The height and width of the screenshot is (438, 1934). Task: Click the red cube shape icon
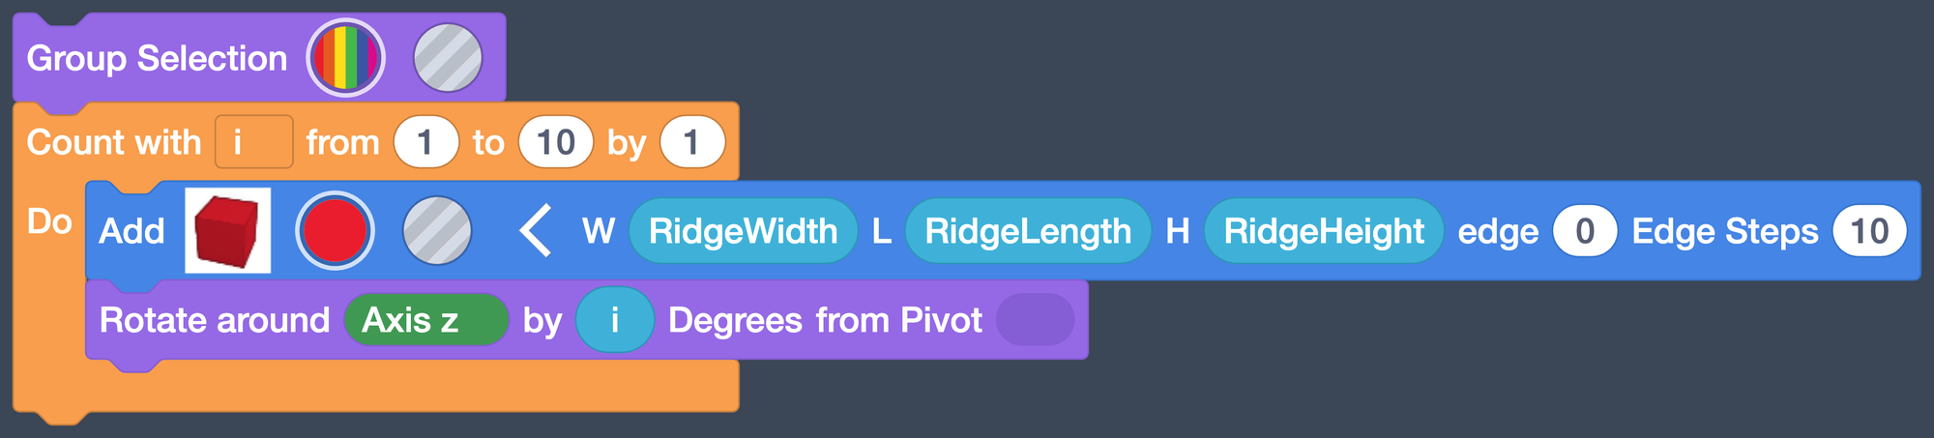tap(227, 230)
